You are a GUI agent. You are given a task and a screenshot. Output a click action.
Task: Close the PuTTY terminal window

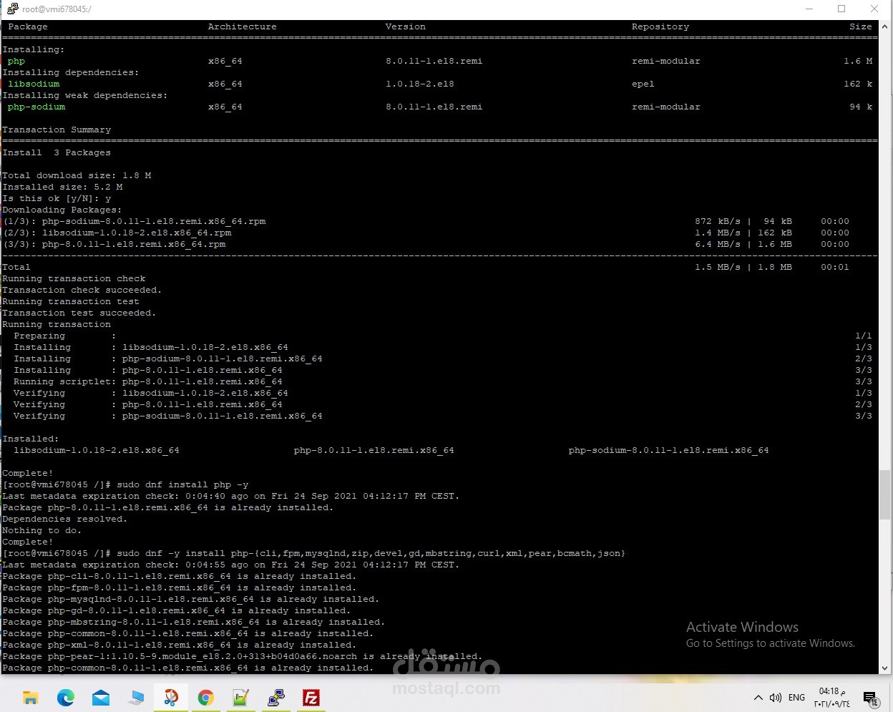(x=874, y=9)
